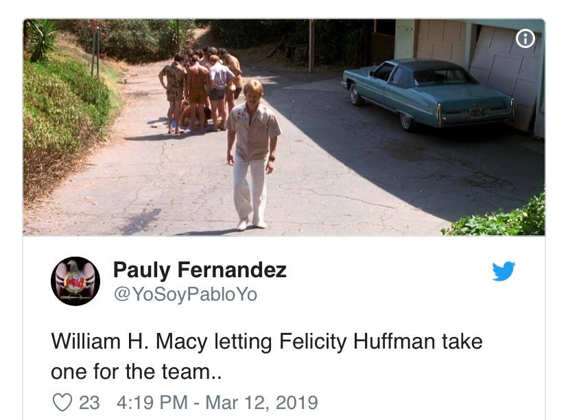The width and height of the screenshot is (568, 420).
Task: Open the Pauly Fernandez display name
Action: pos(200,270)
